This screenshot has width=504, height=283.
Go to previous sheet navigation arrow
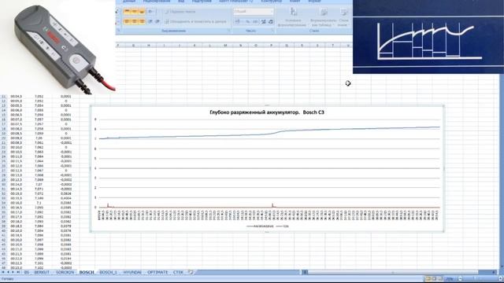coord(8,272)
